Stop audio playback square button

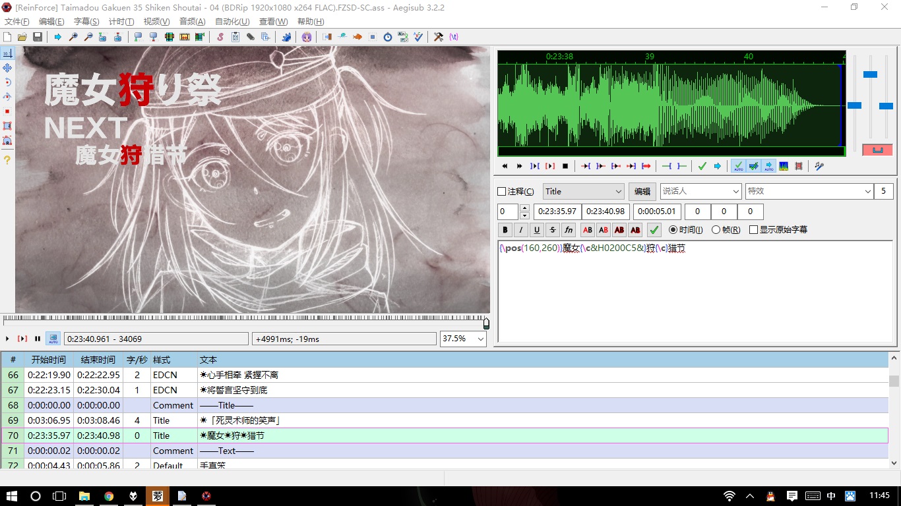[x=565, y=166]
